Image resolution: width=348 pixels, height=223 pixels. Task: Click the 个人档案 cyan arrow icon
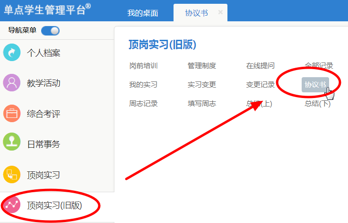tap(12, 53)
